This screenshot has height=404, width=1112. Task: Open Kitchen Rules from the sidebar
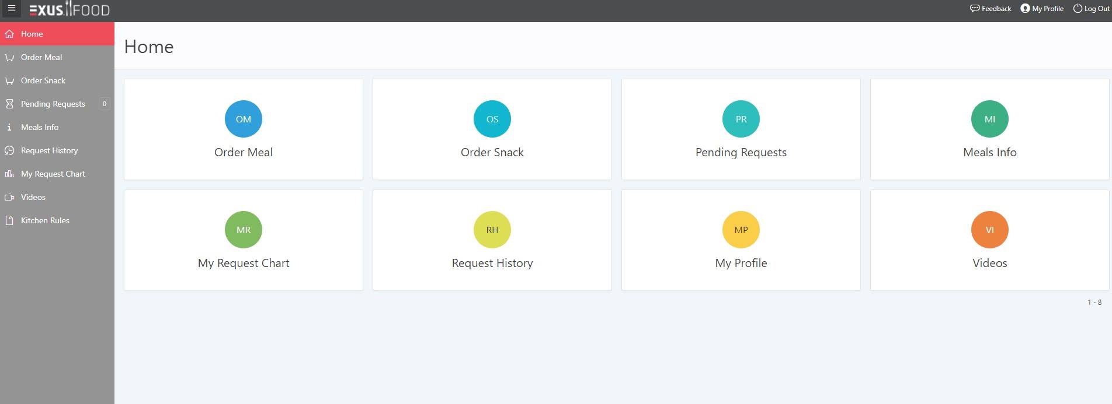(x=45, y=220)
